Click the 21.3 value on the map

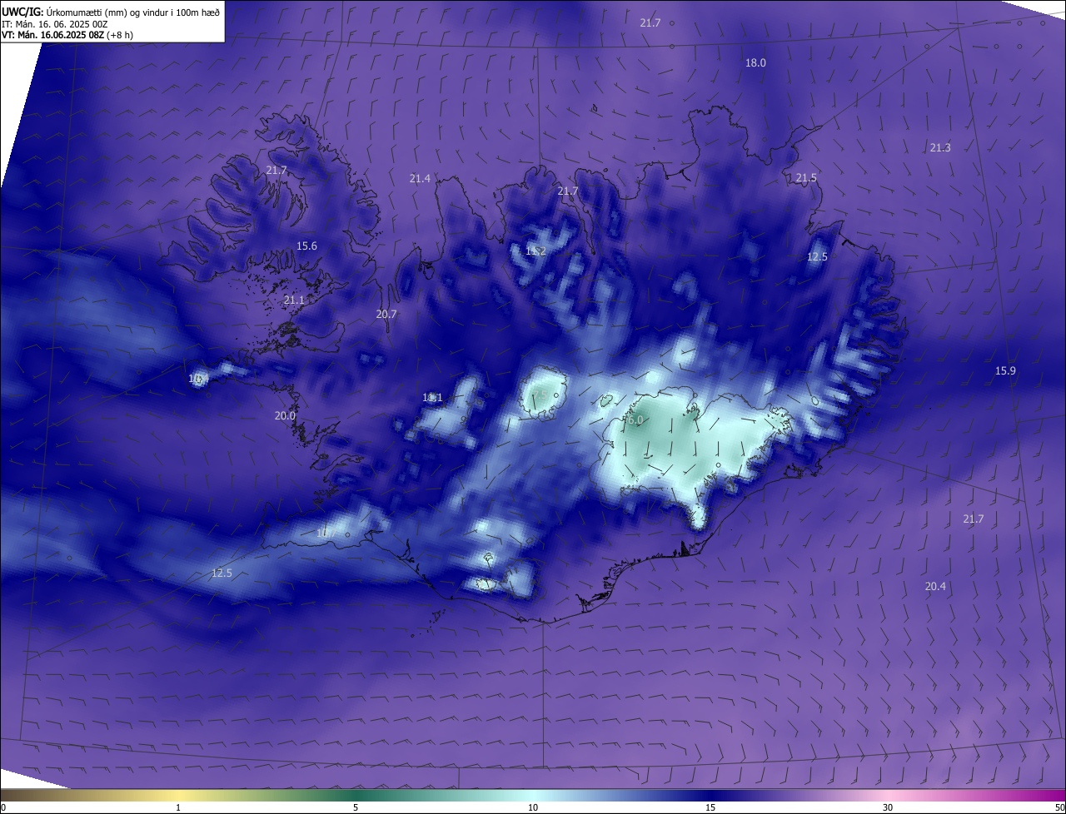tap(940, 148)
